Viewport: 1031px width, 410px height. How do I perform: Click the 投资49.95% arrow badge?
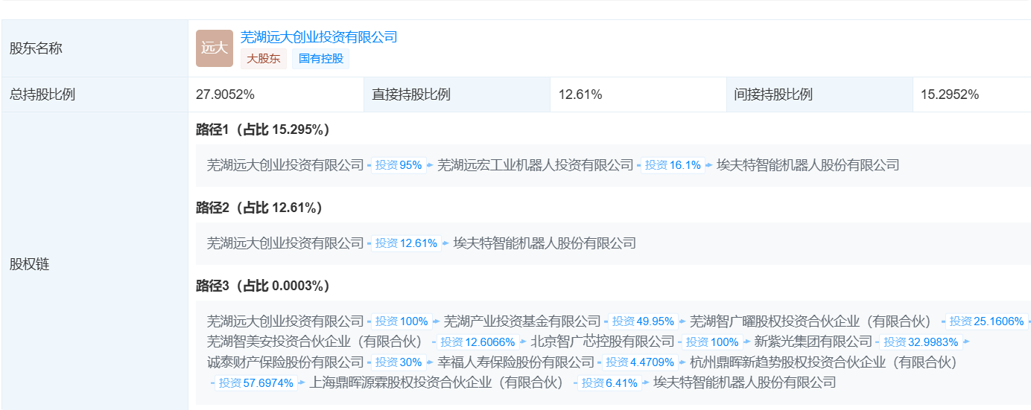pyautogui.click(x=644, y=321)
